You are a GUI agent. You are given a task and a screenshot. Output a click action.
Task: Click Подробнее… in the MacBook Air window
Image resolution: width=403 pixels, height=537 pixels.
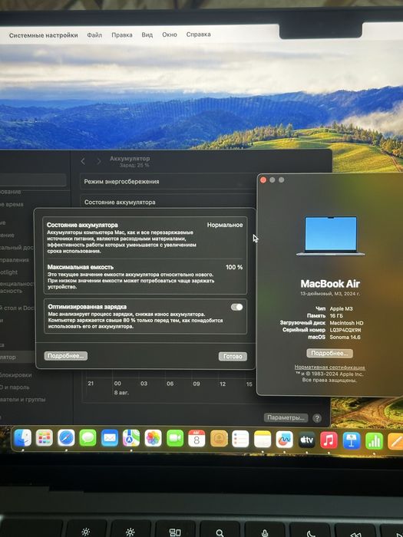329,353
